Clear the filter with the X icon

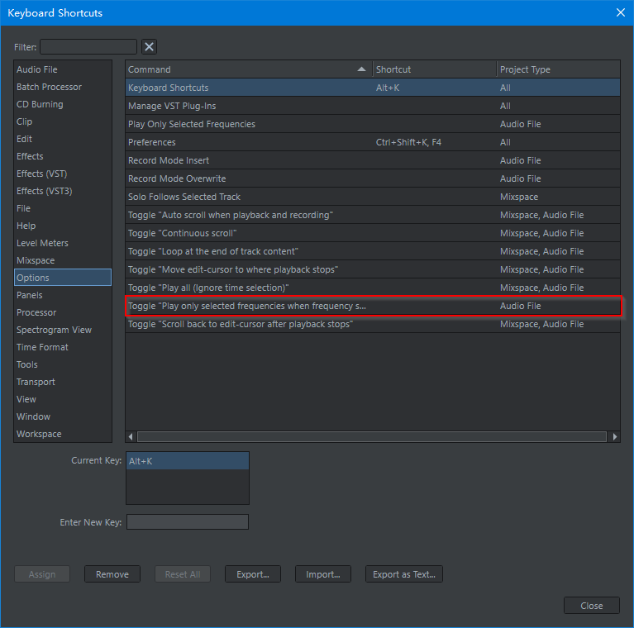click(149, 47)
